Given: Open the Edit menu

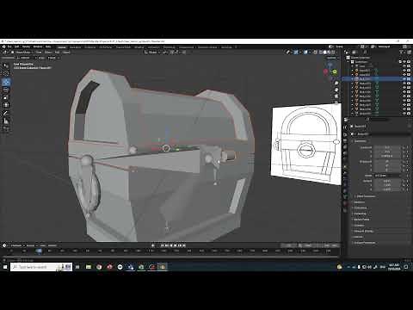Looking at the screenshot, I should point(16,46).
